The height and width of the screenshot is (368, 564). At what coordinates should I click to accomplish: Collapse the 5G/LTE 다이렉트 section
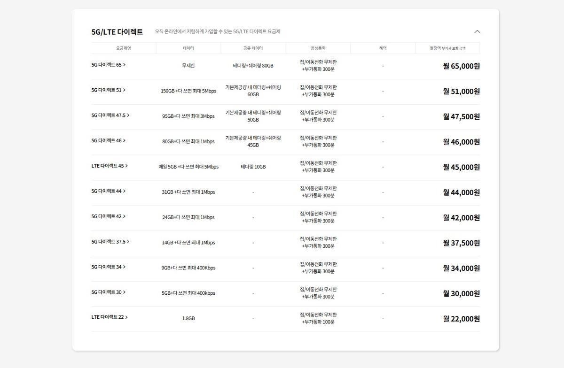pyautogui.click(x=477, y=31)
